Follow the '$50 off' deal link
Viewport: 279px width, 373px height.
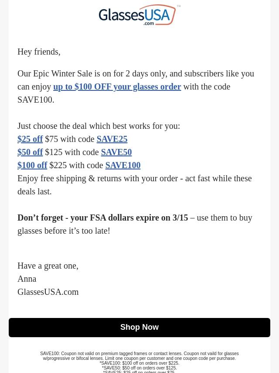click(x=30, y=152)
